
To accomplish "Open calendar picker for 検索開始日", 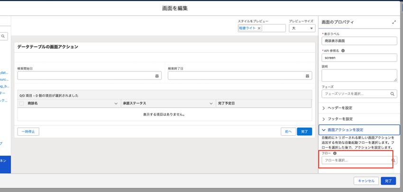I will point(157,76).
